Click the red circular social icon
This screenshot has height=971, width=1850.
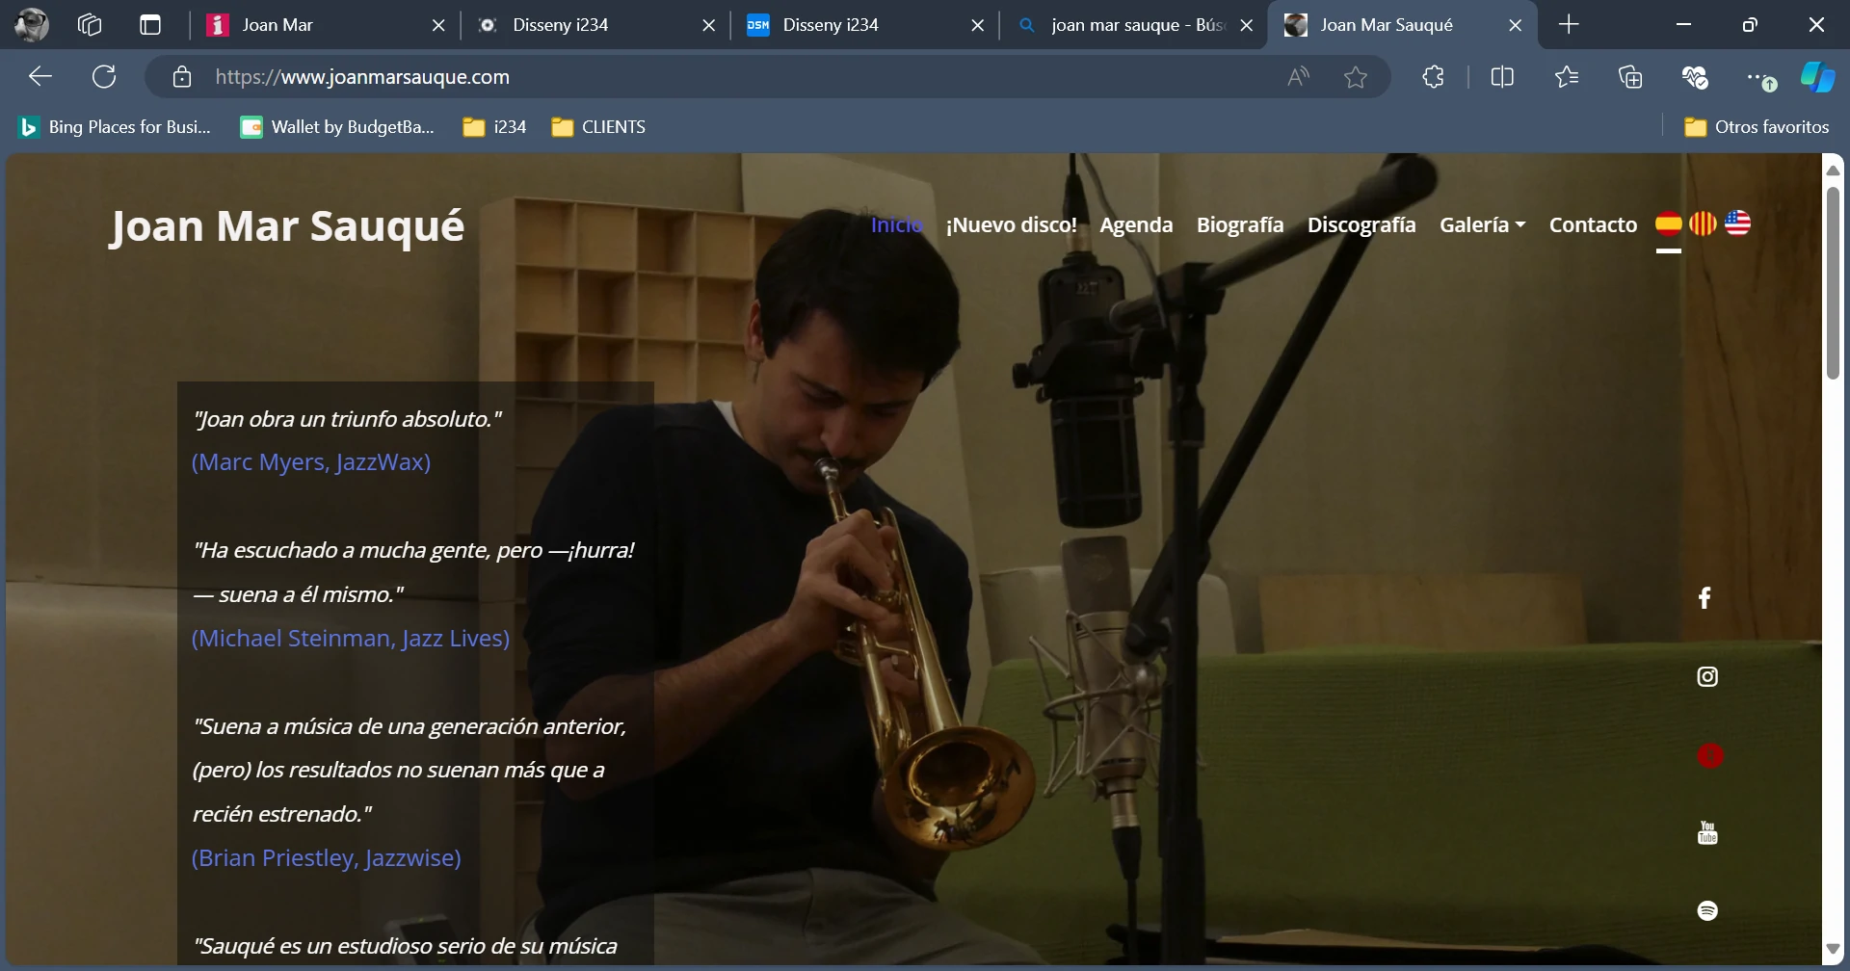pyautogui.click(x=1709, y=756)
